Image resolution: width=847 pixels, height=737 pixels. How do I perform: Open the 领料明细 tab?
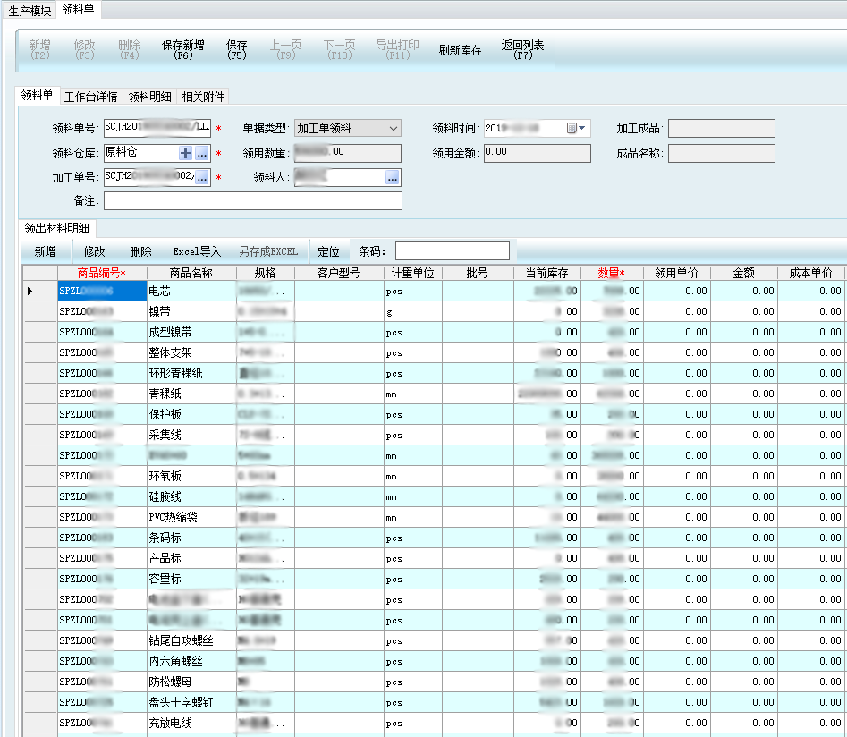(x=149, y=97)
